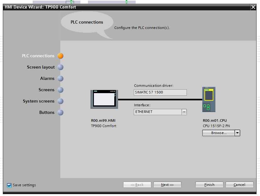Select the Alarms step bullet
The width and height of the screenshot is (260, 196).
(61, 78)
